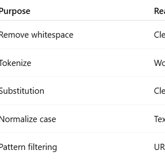Click the 'Pattern filtering' cell
Viewport: 165px width, 161px height.
[28, 147]
